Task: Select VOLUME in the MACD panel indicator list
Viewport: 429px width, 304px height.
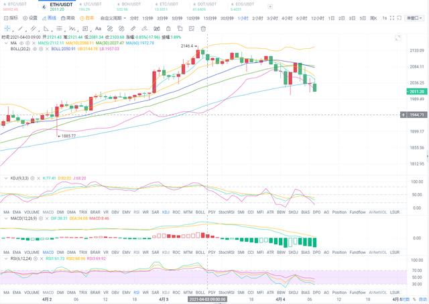Action: [32, 252]
